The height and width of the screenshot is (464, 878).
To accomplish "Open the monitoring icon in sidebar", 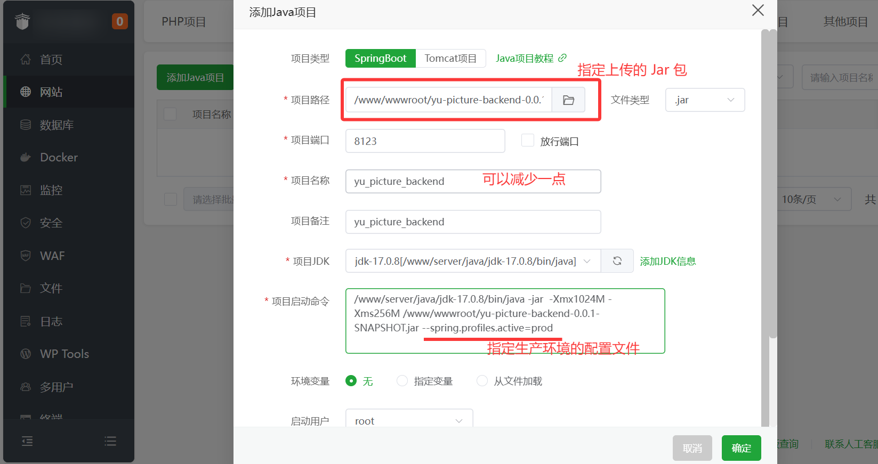I will coord(26,190).
